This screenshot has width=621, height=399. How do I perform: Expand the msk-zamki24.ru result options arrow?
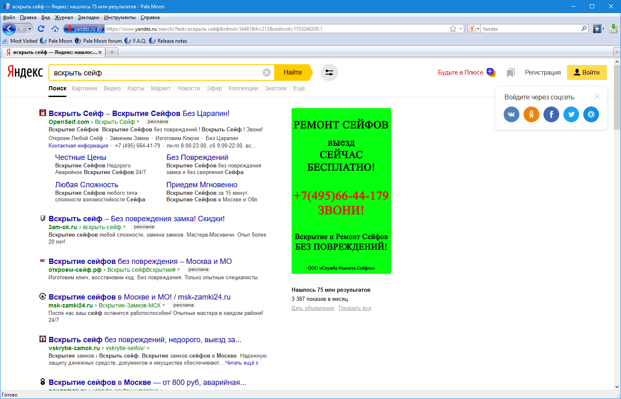[164, 305]
